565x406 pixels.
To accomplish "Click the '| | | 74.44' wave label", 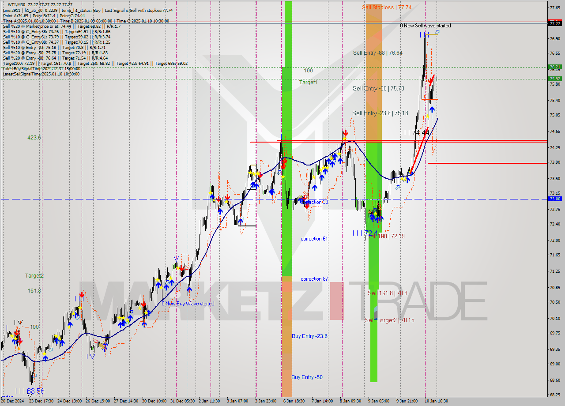I will [x=414, y=132].
